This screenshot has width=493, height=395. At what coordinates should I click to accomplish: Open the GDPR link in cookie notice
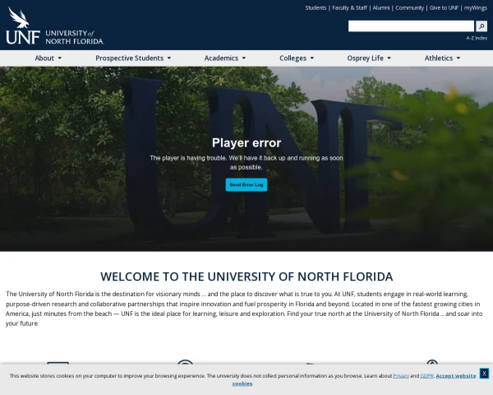pyautogui.click(x=426, y=376)
